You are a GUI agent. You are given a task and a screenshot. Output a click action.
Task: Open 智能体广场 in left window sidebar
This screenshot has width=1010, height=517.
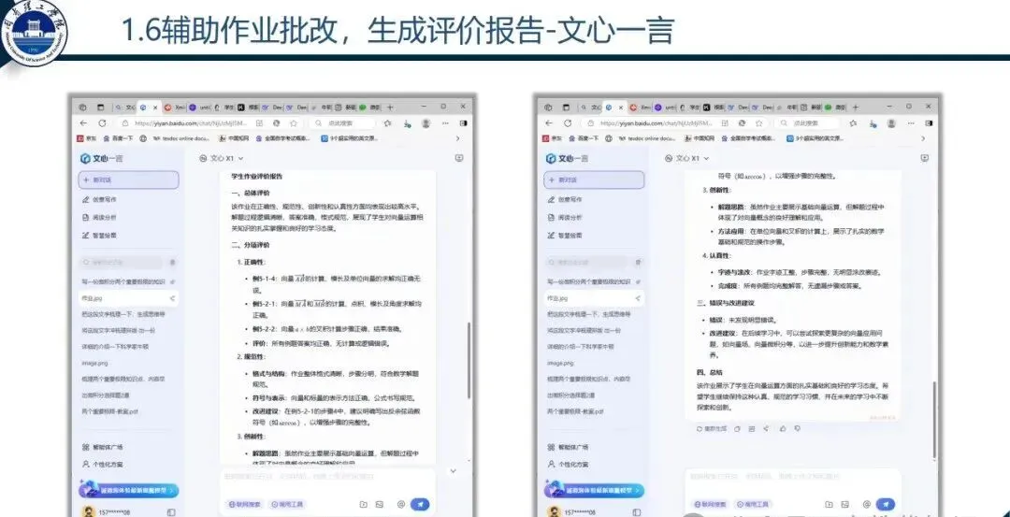(103, 447)
